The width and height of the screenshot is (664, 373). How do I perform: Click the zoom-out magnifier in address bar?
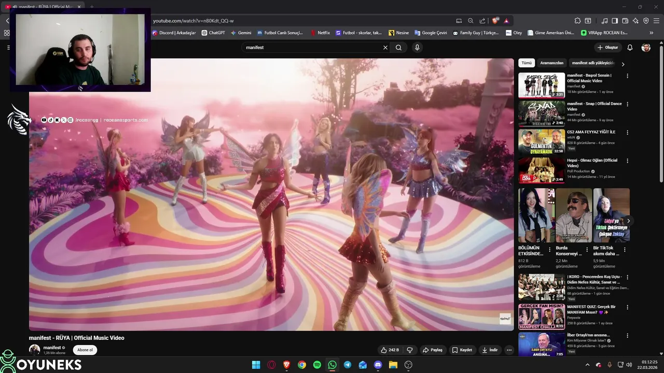pos(471,21)
